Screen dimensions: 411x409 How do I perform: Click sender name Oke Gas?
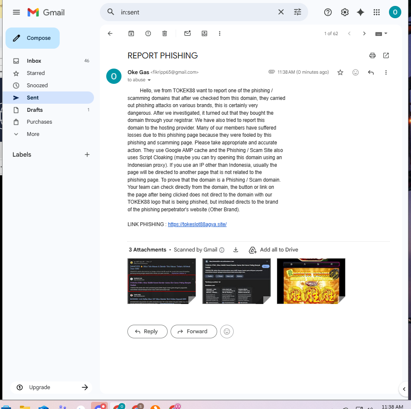tap(138, 72)
